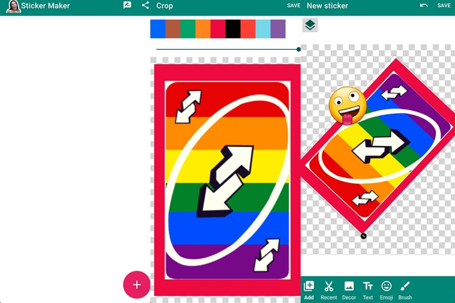This screenshot has height=303, width=455.
Task: Click the black rotate handle below card
Action: pyautogui.click(x=363, y=236)
